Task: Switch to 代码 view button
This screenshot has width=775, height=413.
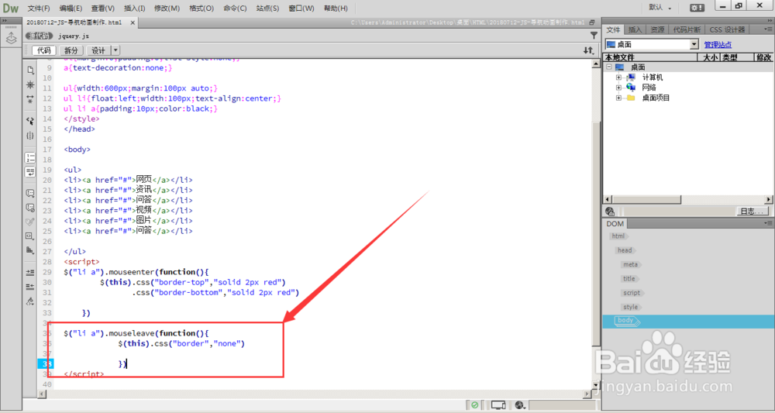Action: click(44, 50)
